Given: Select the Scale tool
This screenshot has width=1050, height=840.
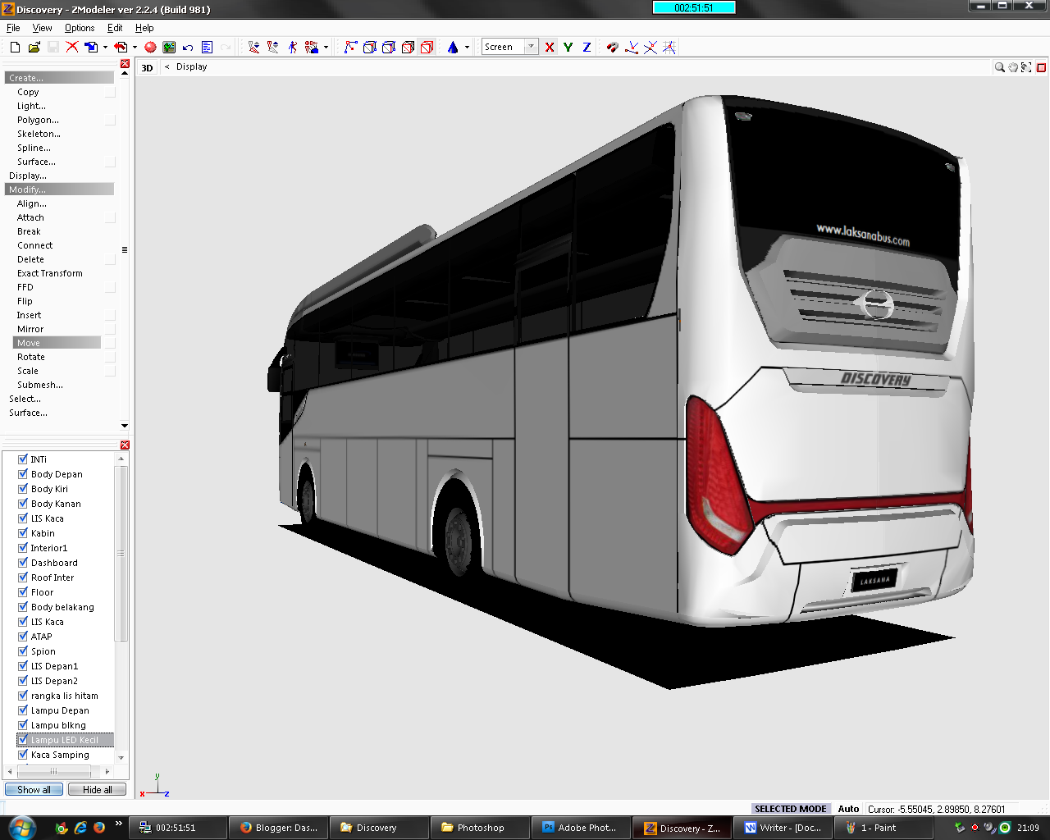Looking at the screenshot, I should coord(28,371).
